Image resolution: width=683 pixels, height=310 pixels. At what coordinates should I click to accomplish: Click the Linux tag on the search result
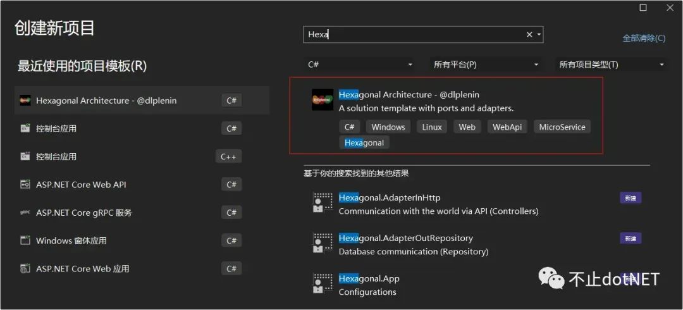coord(432,127)
